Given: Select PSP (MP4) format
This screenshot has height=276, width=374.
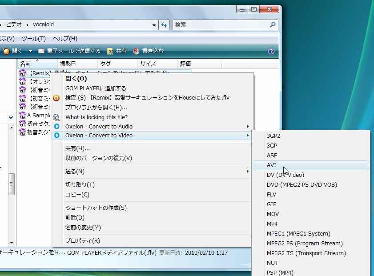Looking at the screenshot, I should pyautogui.click(x=310, y=272).
